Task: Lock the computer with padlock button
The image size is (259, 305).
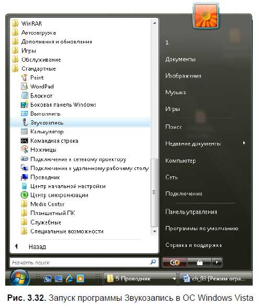Action: [x=199, y=263]
